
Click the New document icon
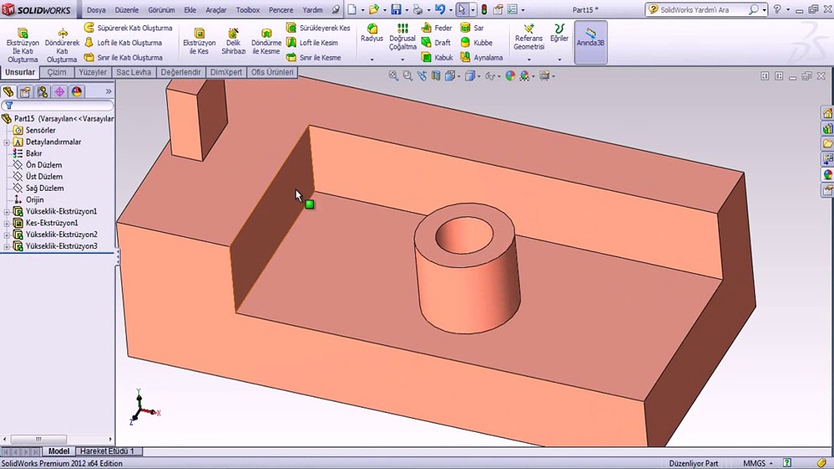[352, 10]
